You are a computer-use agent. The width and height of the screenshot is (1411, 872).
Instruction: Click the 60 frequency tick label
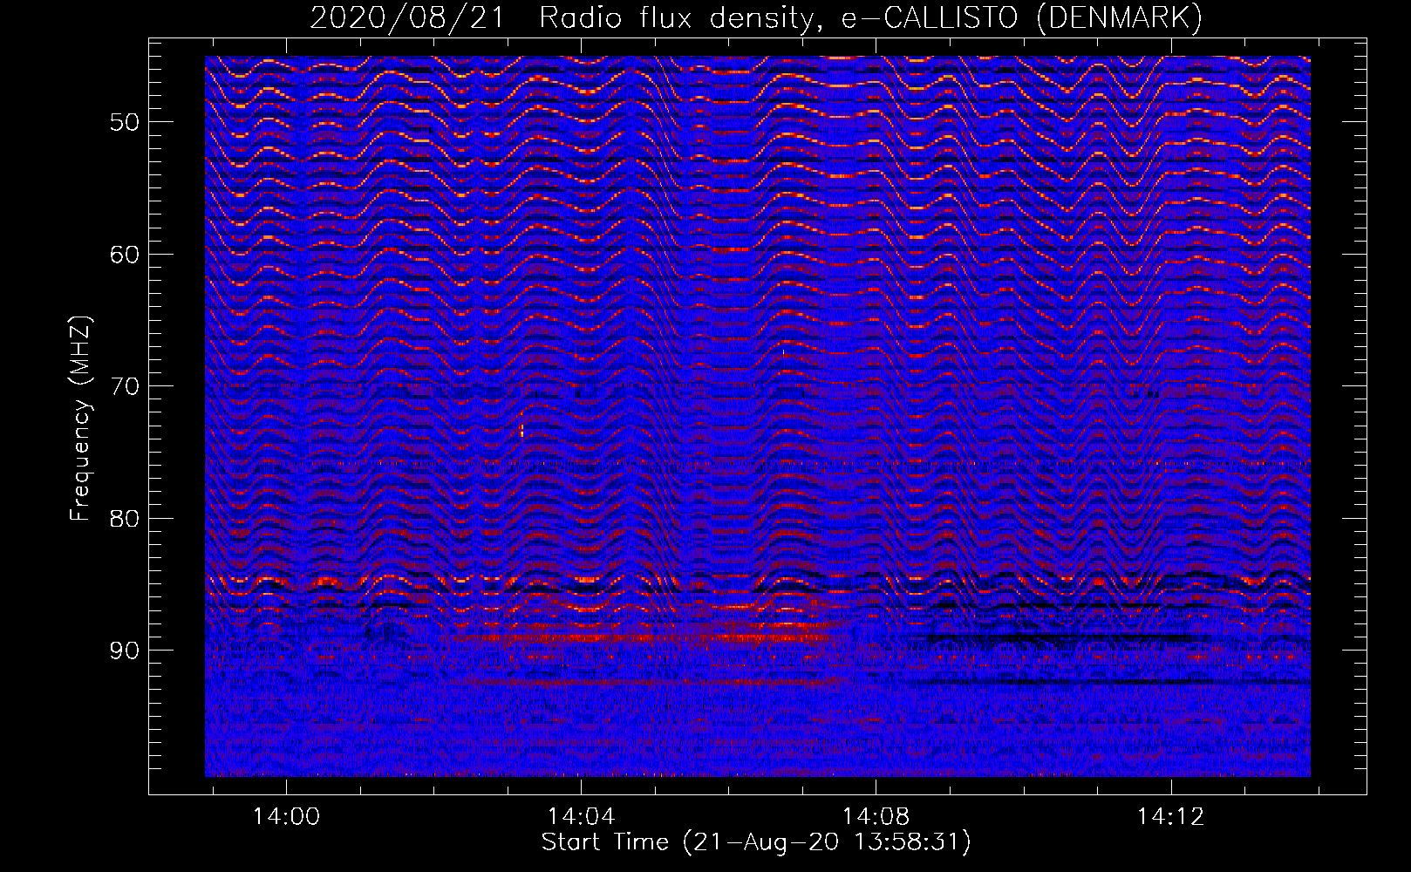point(125,255)
